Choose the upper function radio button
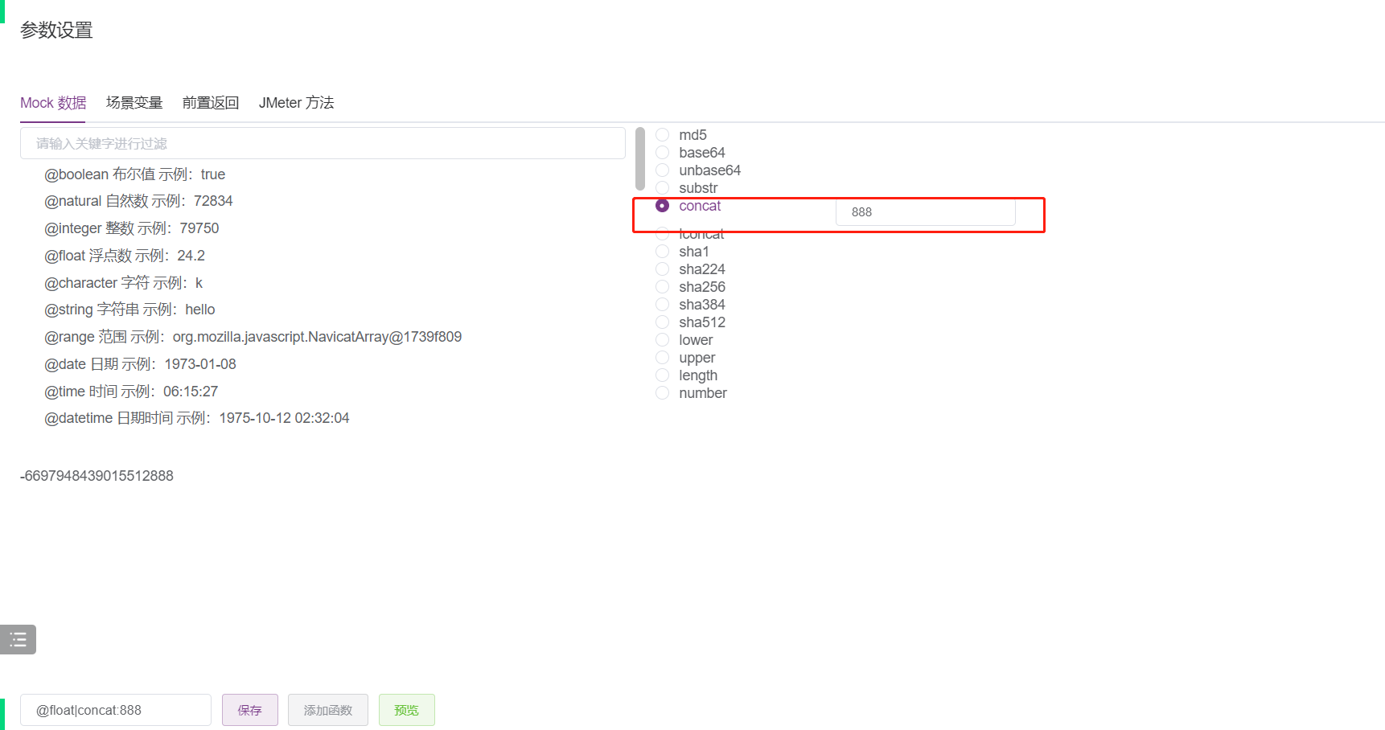The width and height of the screenshot is (1385, 730). tap(662, 357)
